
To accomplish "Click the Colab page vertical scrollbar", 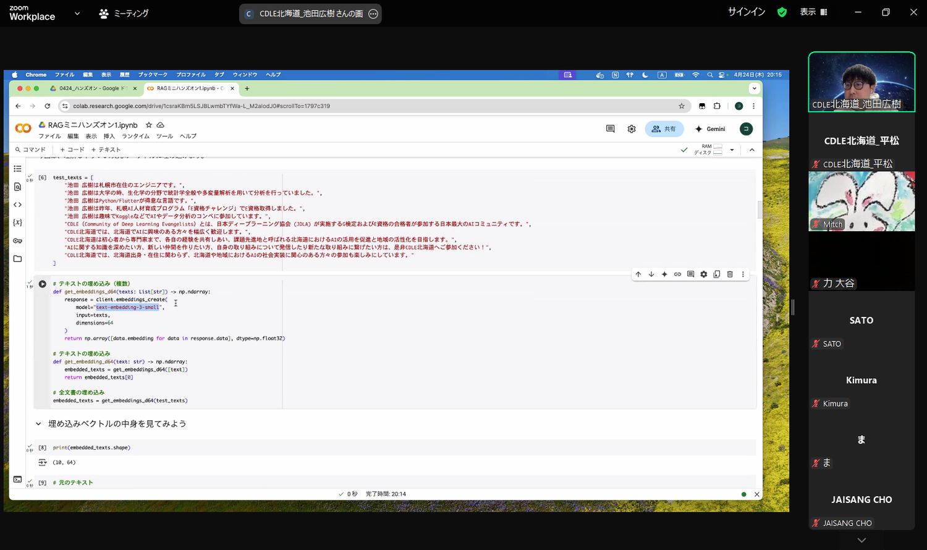I will pyautogui.click(x=760, y=210).
